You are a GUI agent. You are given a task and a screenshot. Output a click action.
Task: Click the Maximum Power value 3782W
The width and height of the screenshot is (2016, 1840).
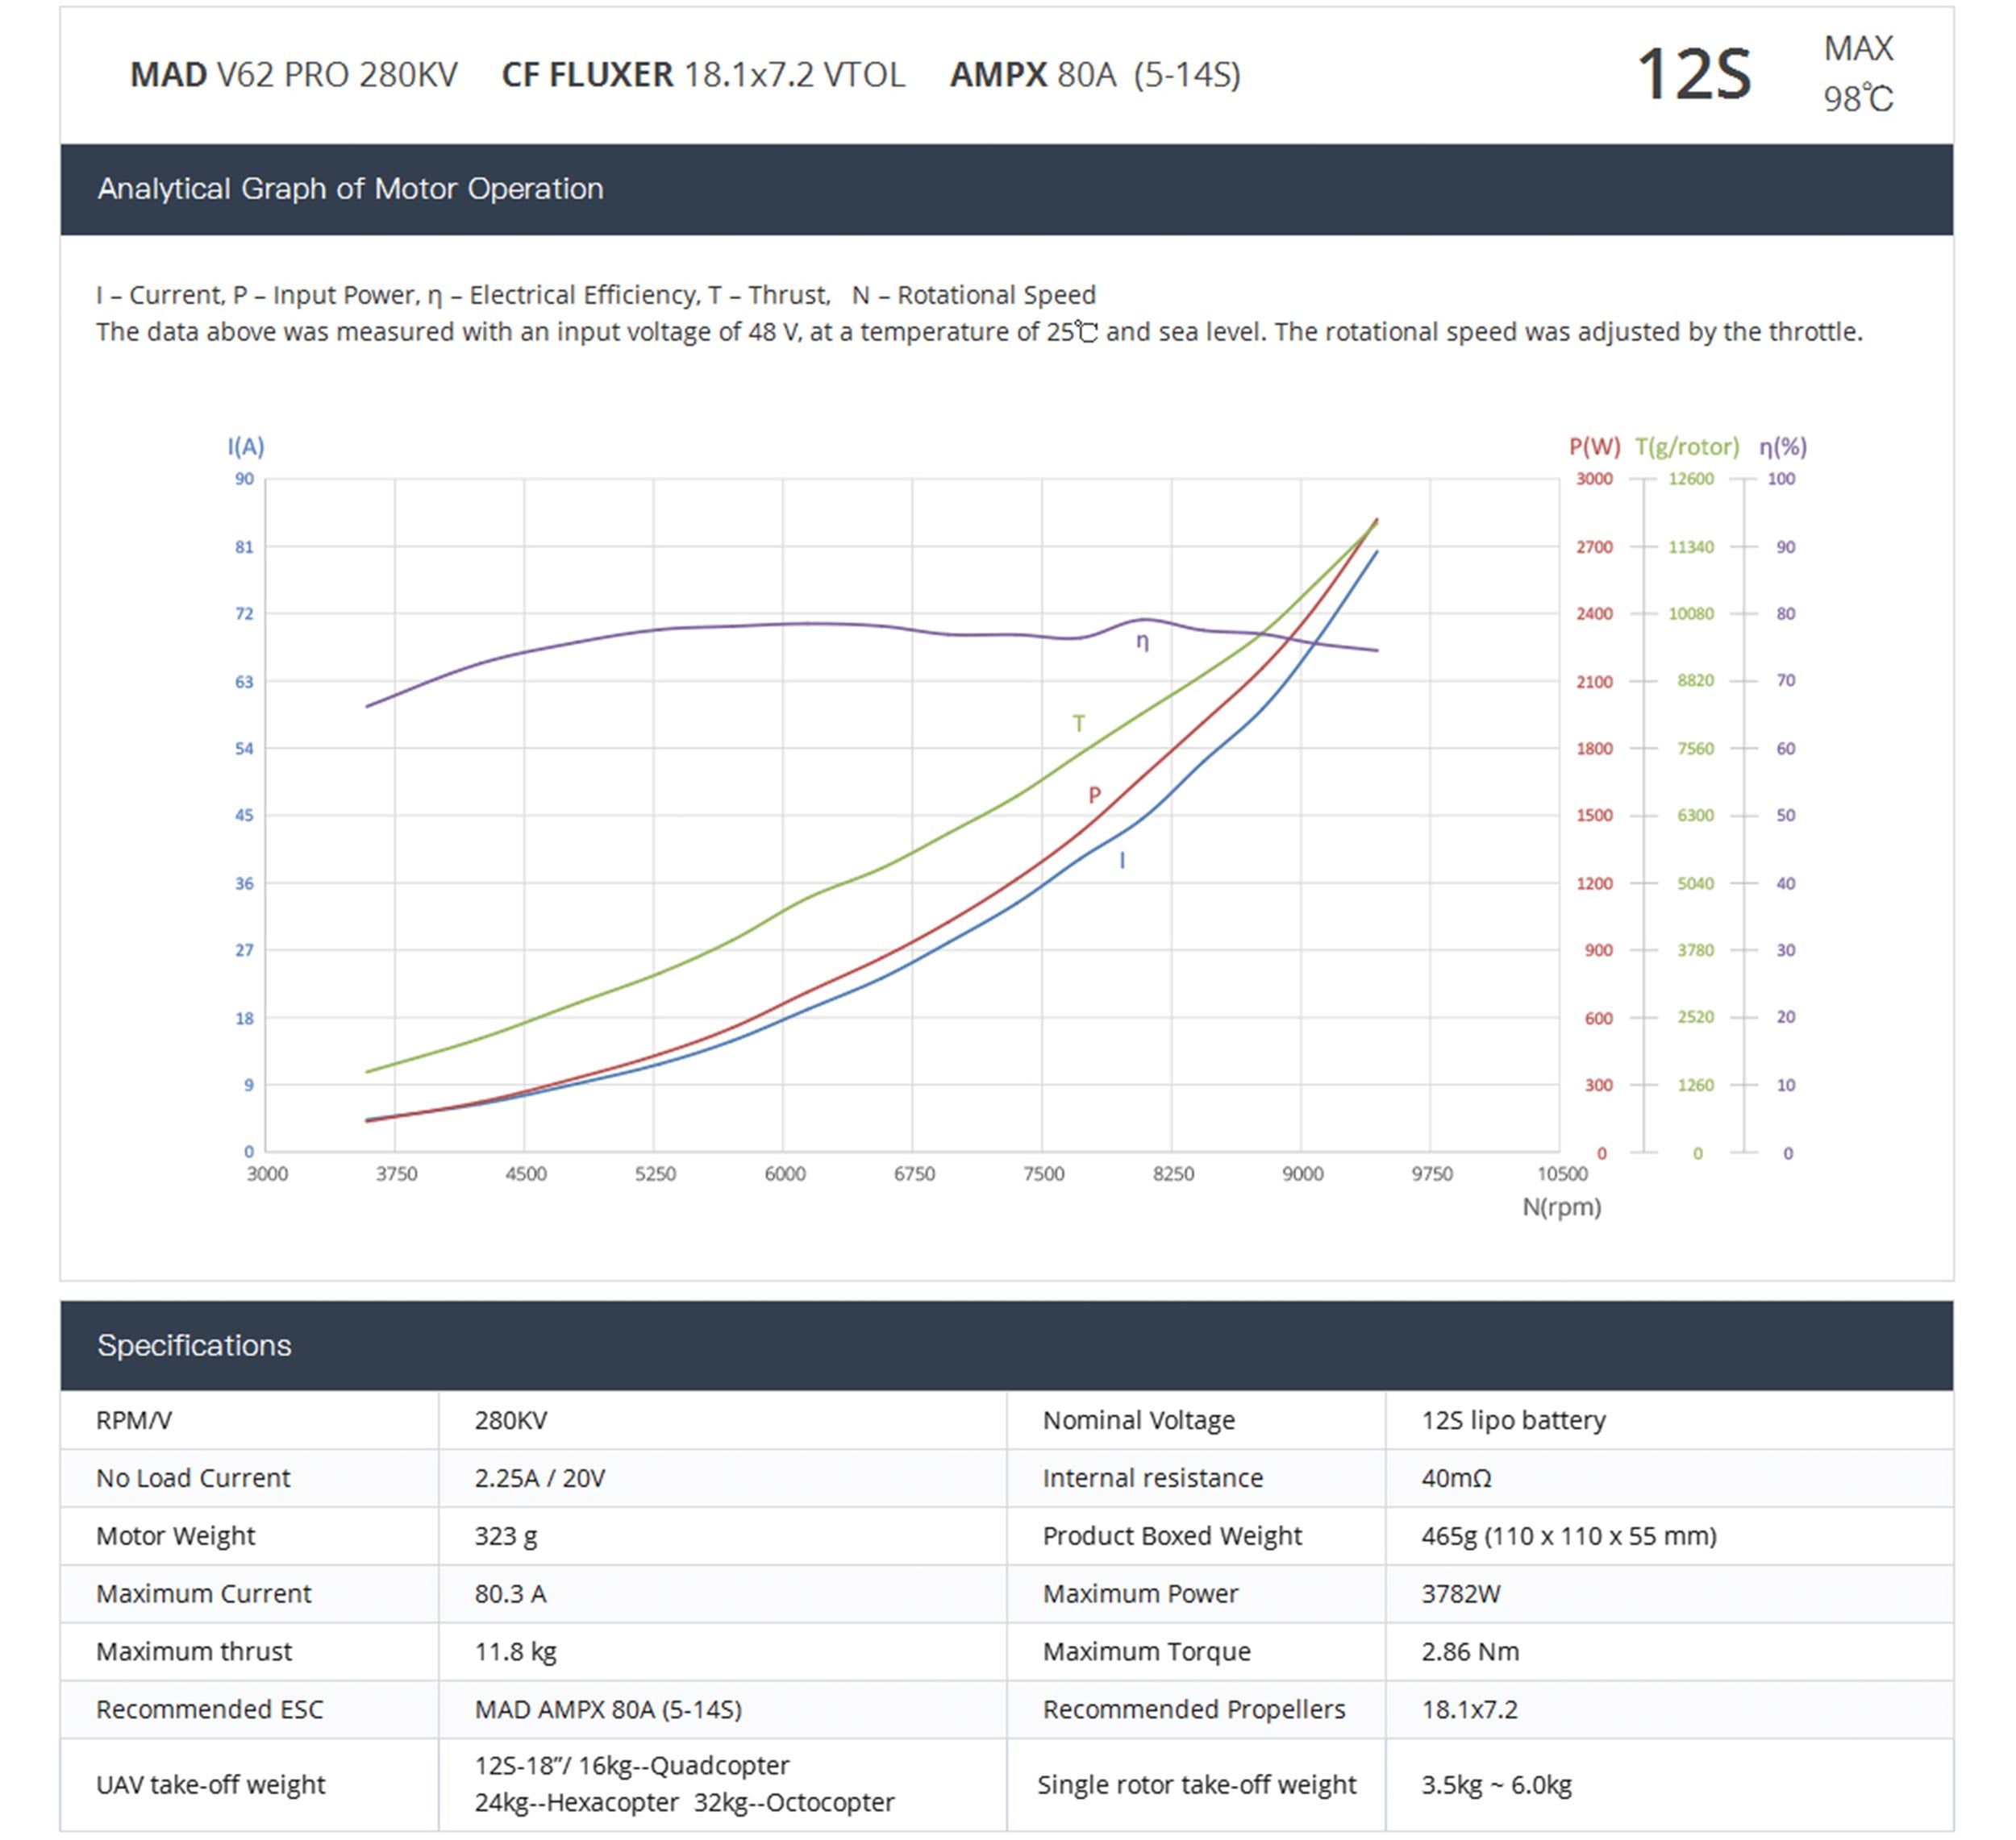point(1460,1593)
